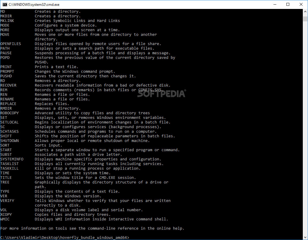Click the PROMPT command name
The height and width of the screenshot is (240, 308).
[x=7, y=72]
